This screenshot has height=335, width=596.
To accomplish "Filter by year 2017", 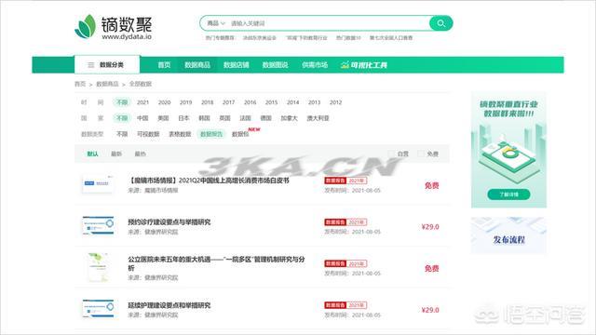I will pyautogui.click(x=228, y=102).
